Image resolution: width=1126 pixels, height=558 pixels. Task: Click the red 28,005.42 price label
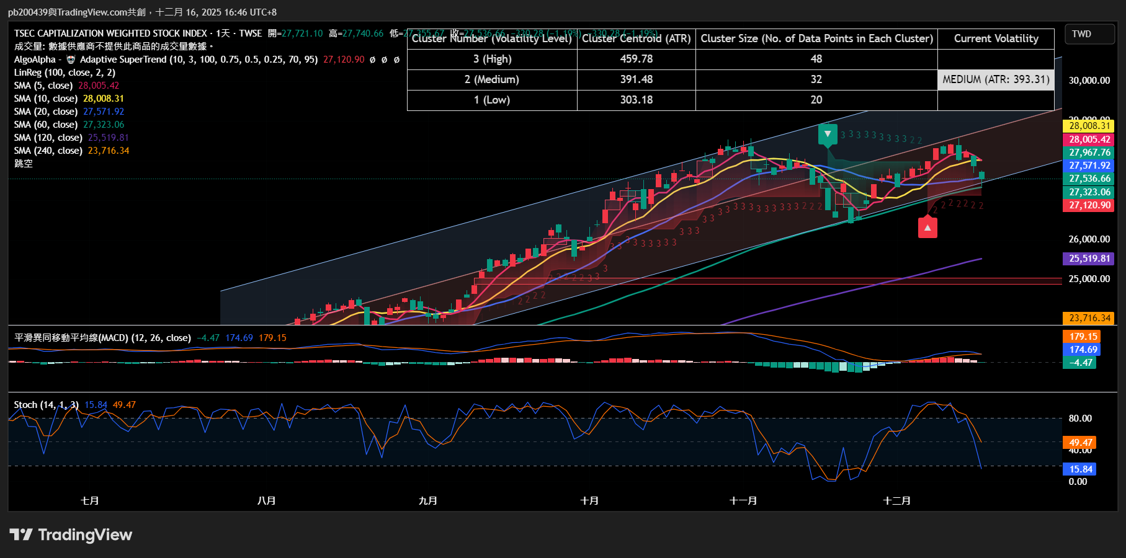(x=1089, y=139)
